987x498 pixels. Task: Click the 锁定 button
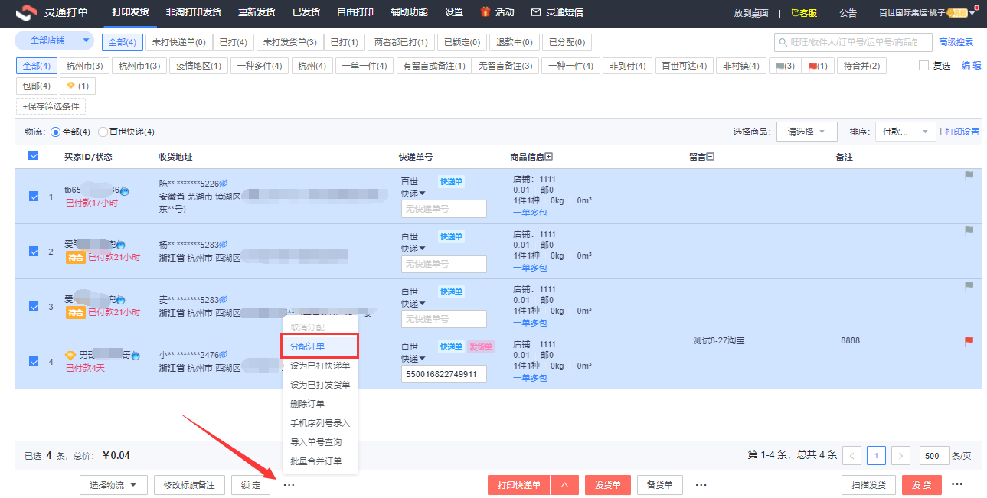coord(250,485)
